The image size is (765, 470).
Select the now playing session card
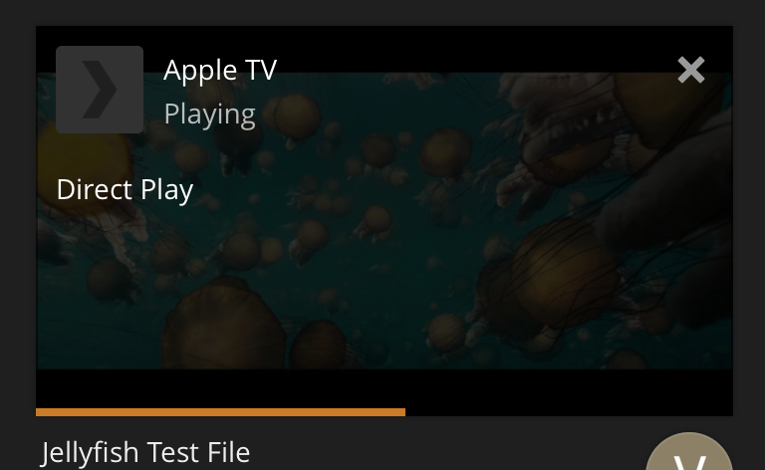click(384, 221)
